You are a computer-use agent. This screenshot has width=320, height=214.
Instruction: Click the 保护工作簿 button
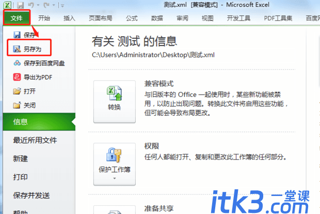[115, 164]
